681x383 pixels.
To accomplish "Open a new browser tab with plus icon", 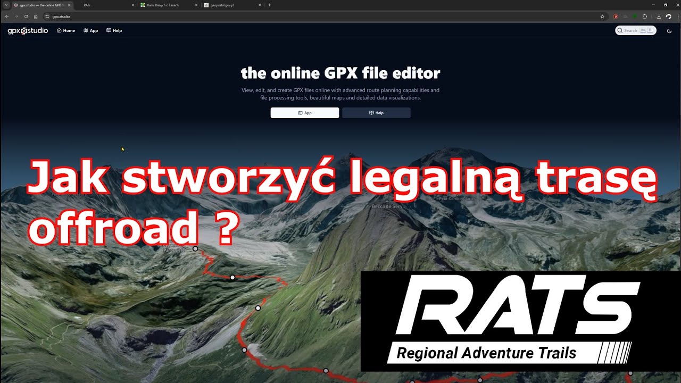I will 269,5.
